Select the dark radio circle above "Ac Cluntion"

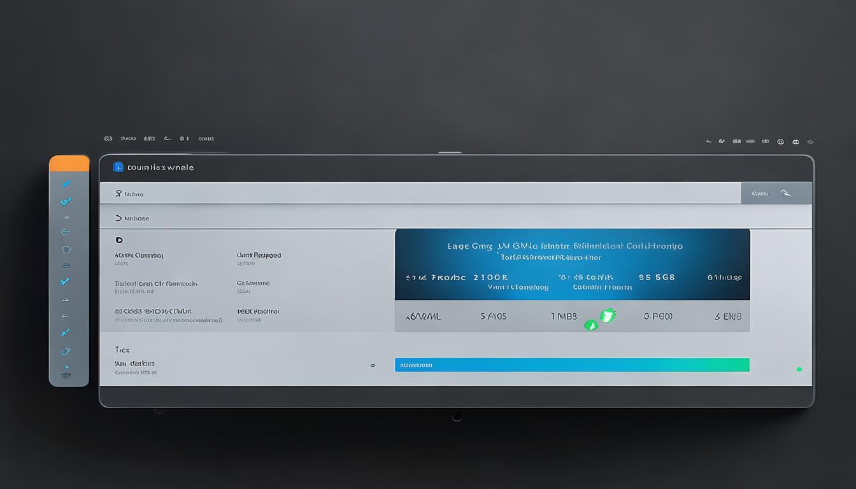click(118, 240)
